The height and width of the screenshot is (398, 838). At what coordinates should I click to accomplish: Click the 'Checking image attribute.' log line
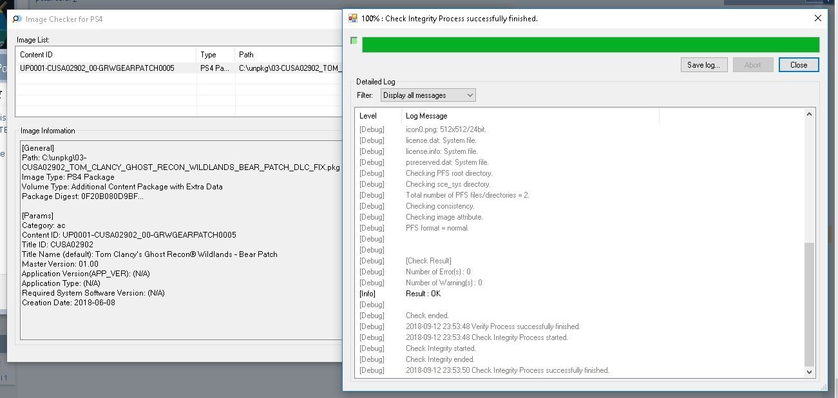[444, 217]
